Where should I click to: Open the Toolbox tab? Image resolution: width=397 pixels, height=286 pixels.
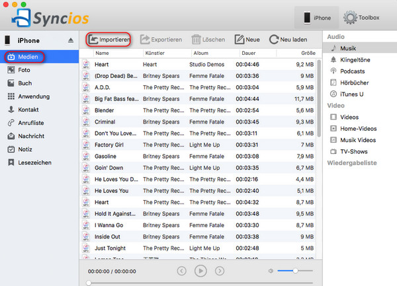pyautogui.click(x=361, y=18)
